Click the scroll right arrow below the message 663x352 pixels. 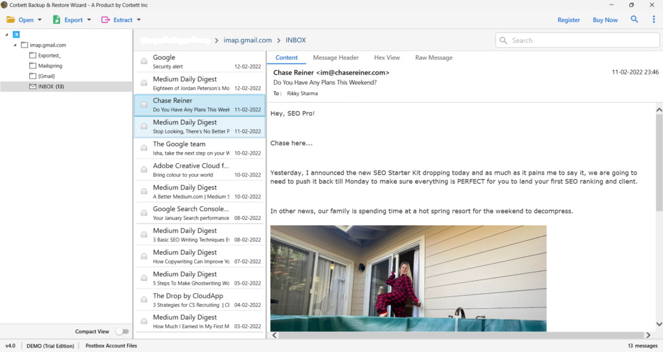click(x=647, y=335)
